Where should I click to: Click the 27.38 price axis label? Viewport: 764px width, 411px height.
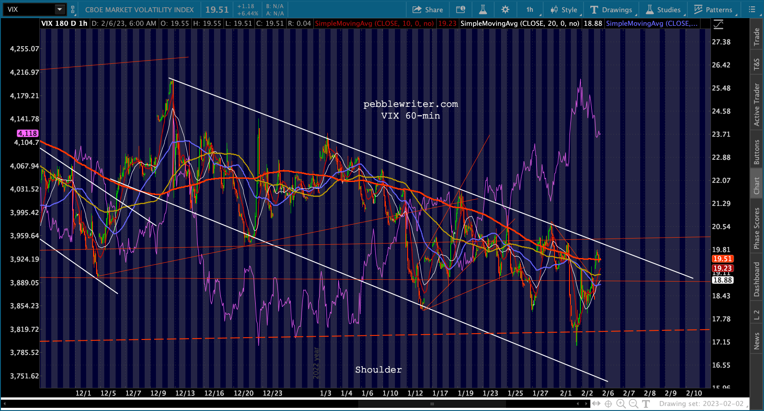721,42
